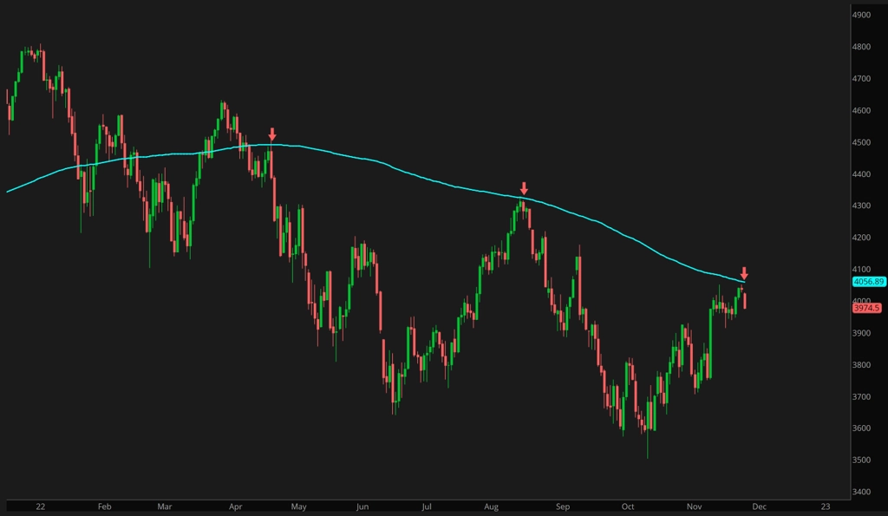Click the 3800 price axis label

click(x=861, y=365)
